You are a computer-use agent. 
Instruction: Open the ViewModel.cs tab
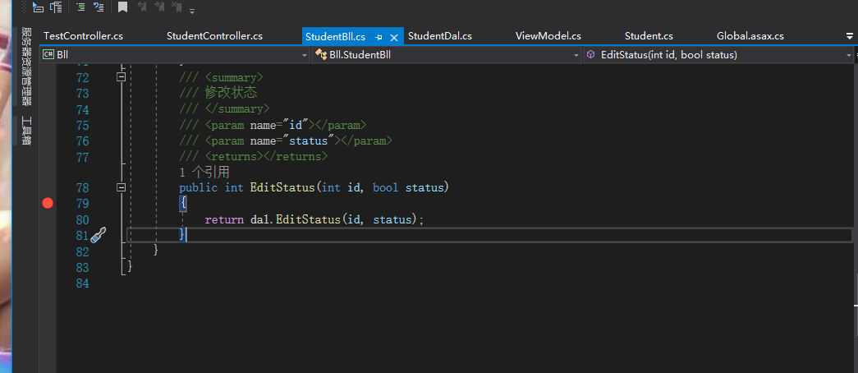(x=548, y=36)
